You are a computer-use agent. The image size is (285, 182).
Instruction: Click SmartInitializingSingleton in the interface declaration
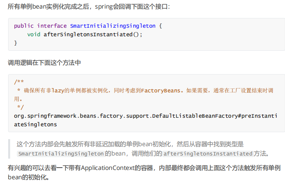pyautogui.click(x=113, y=26)
